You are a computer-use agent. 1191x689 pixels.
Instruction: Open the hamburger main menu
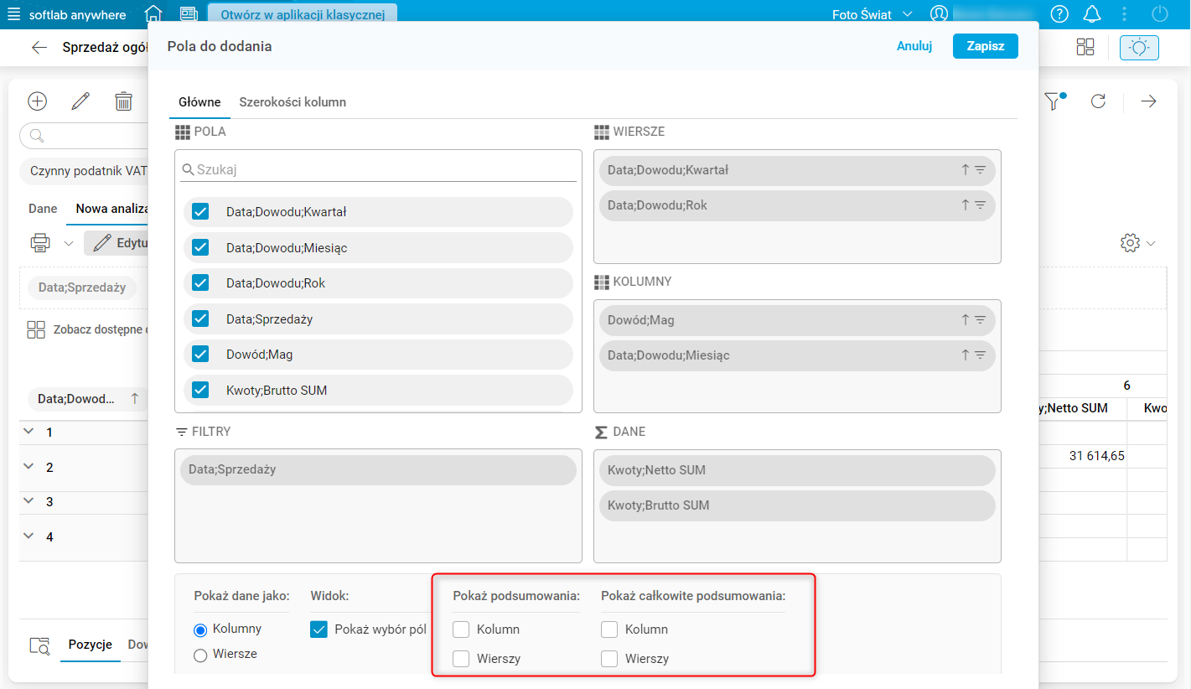pyautogui.click(x=13, y=14)
